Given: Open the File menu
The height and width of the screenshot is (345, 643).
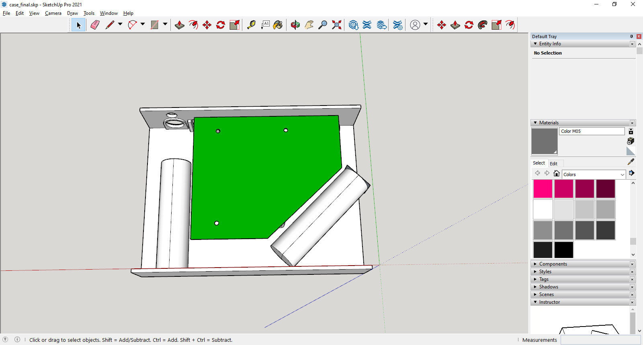Looking at the screenshot, I should tap(6, 13).
